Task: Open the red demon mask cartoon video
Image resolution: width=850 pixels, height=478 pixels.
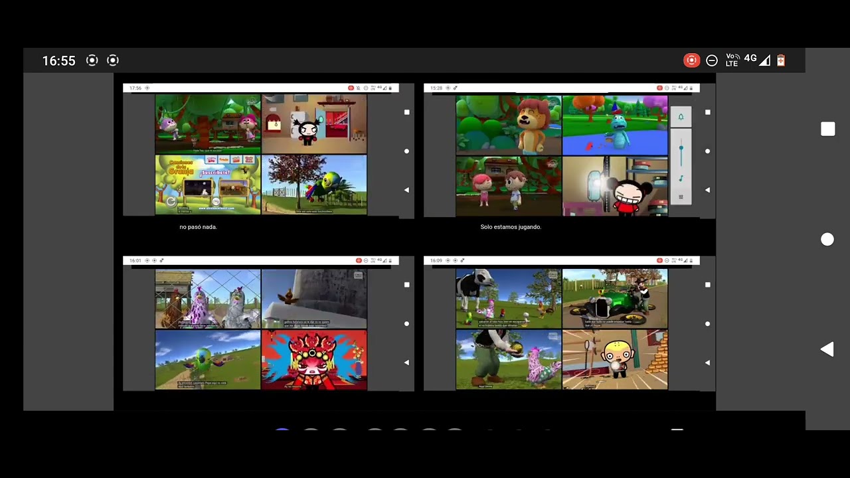Action: [314, 360]
